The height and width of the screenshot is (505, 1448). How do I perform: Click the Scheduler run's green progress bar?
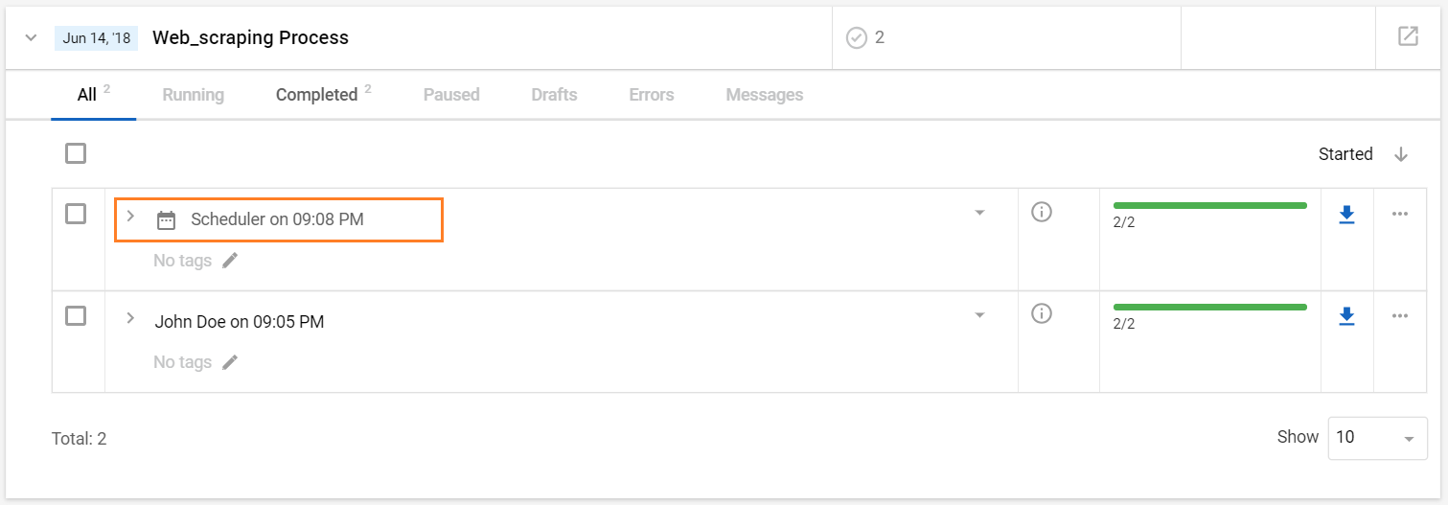point(1209,205)
